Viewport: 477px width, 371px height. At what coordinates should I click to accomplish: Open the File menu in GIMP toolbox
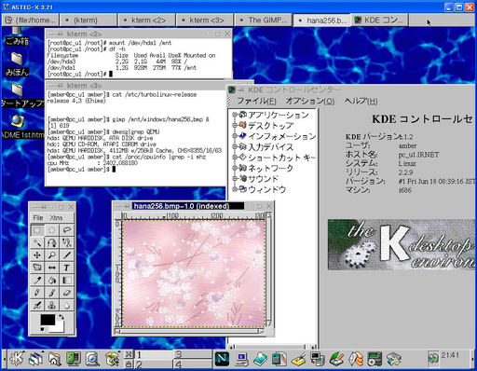[x=38, y=218]
